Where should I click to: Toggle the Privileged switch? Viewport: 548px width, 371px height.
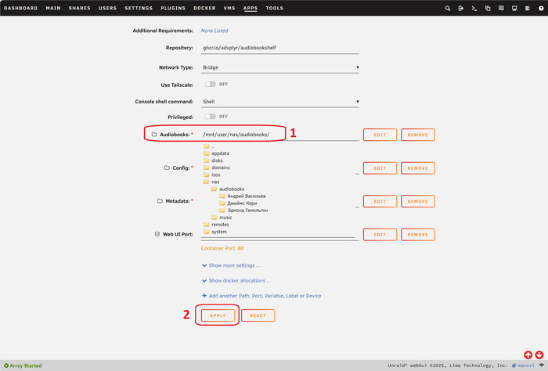pyautogui.click(x=210, y=117)
